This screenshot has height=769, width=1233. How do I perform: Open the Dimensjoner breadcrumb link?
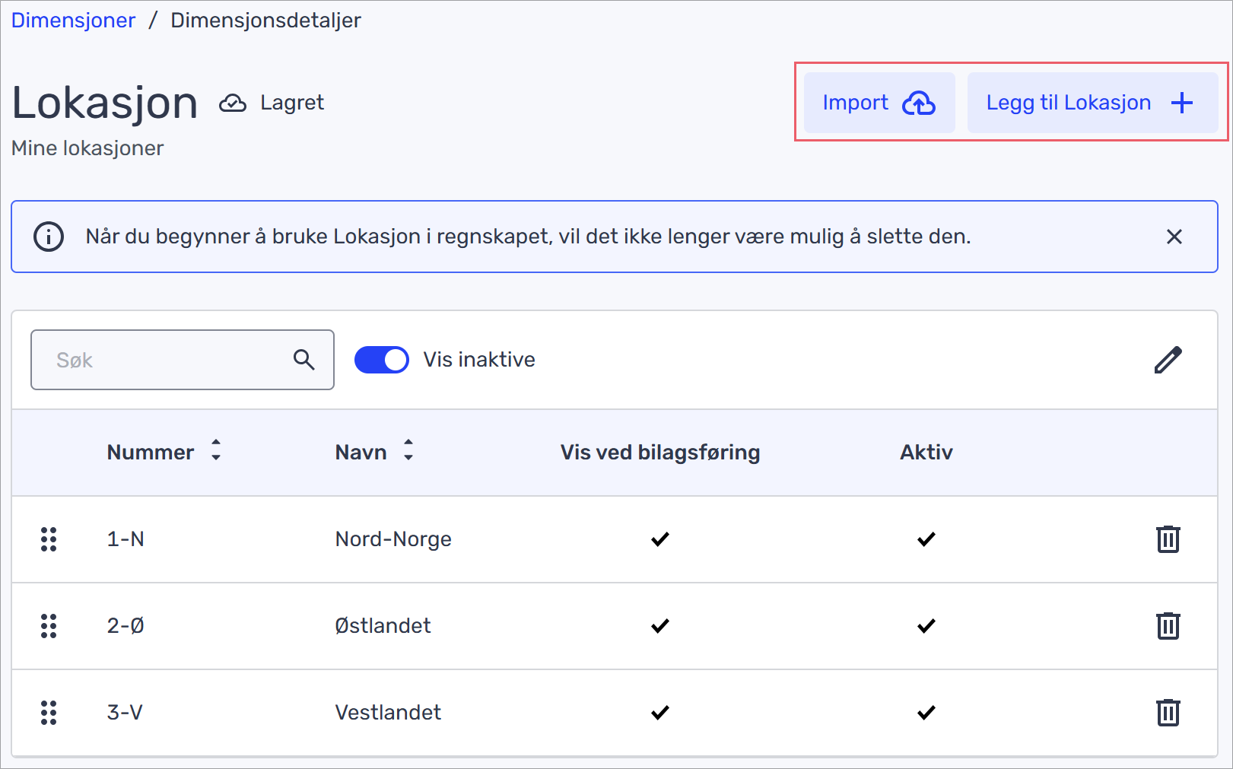(x=73, y=21)
